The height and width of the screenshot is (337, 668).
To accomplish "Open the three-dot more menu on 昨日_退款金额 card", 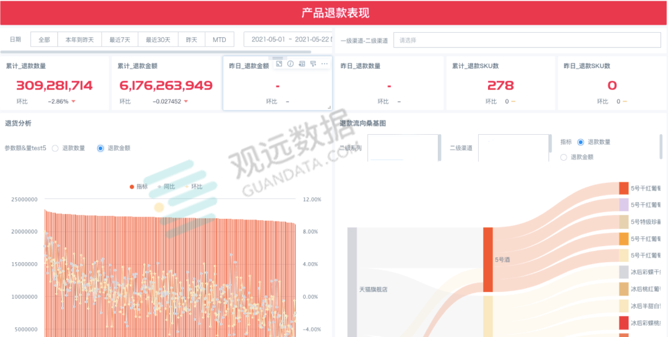I will (325, 64).
